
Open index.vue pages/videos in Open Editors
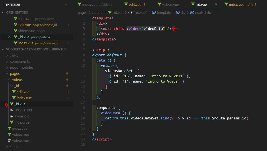point(37,19)
